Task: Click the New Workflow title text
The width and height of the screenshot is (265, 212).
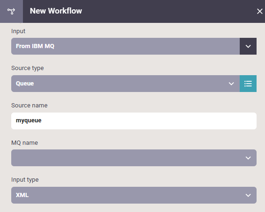Action: tap(56, 11)
